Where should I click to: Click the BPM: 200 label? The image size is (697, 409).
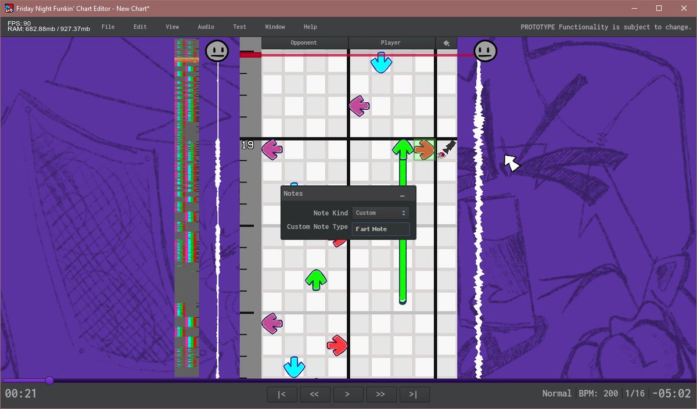[598, 394]
